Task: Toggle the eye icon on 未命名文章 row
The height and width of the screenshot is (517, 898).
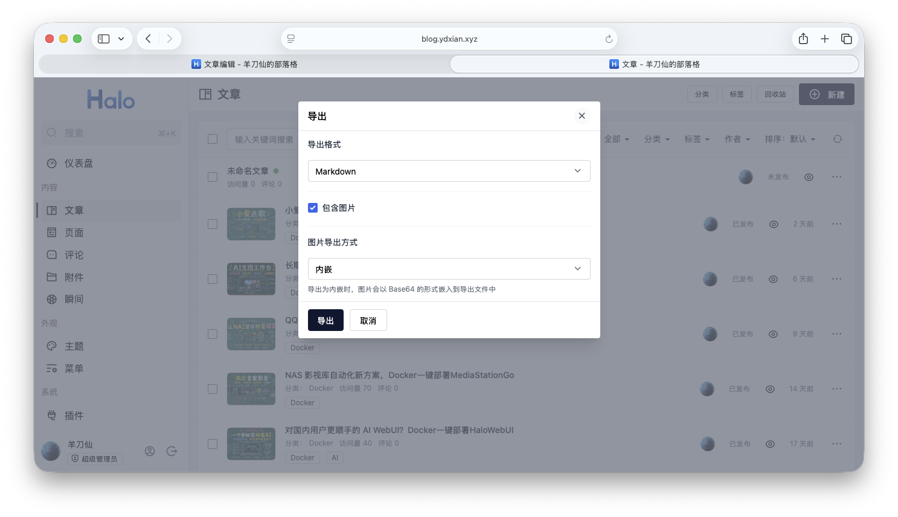Action: tap(809, 177)
